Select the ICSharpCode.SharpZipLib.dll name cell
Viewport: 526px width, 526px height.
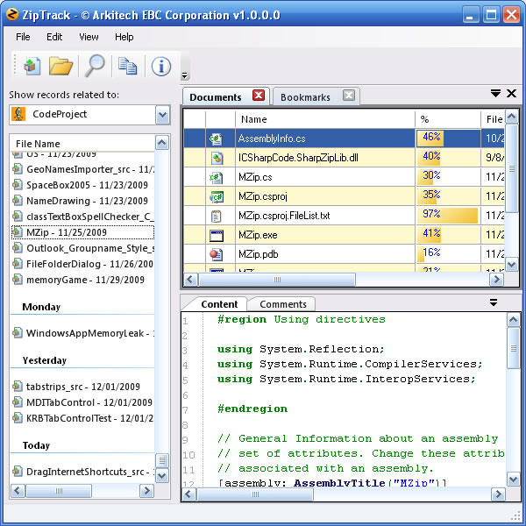[325, 158]
